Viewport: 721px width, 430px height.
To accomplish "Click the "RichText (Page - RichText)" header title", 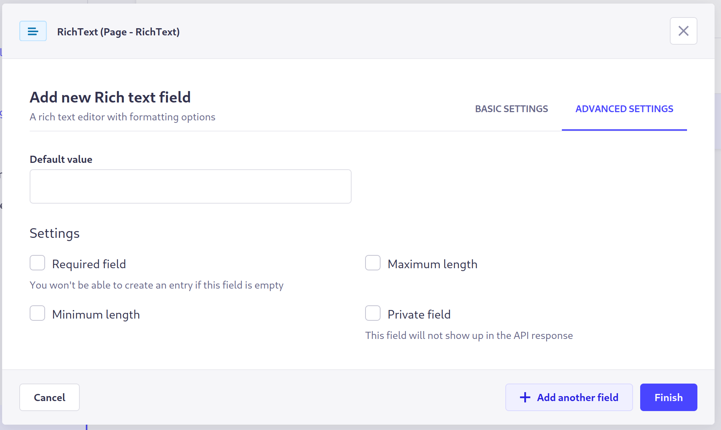I will point(118,32).
